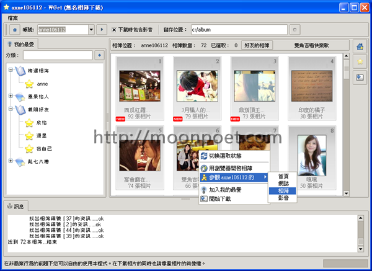Screen dimensions: 372x271
Task: Click the browse button next to c:/album field
Action: pyautogui.click(x=294, y=30)
